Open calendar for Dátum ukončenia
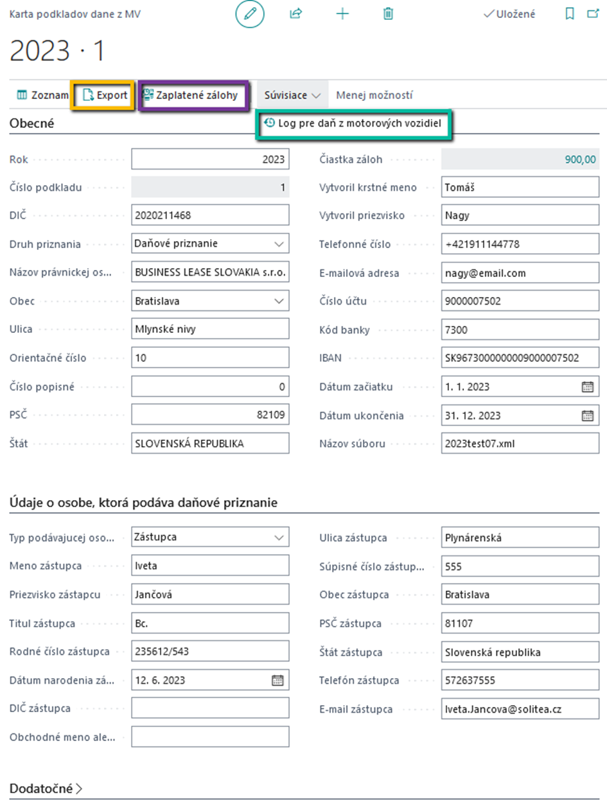The height and width of the screenshot is (806, 607). click(587, 415)
